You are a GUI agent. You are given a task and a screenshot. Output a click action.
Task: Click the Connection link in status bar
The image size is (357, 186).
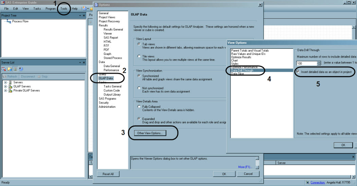tap(318, 182)
